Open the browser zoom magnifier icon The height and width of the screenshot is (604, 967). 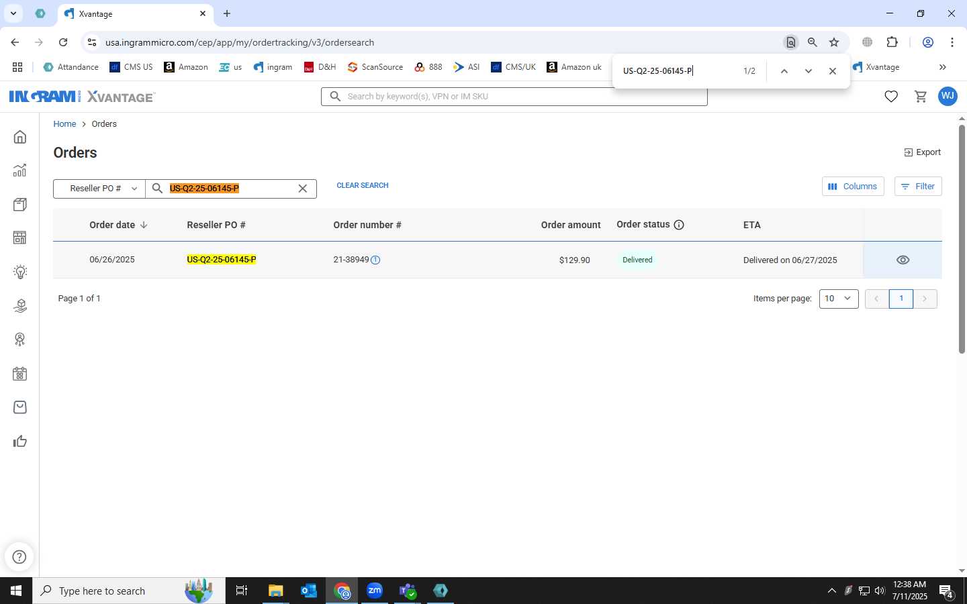pos(813,42)
